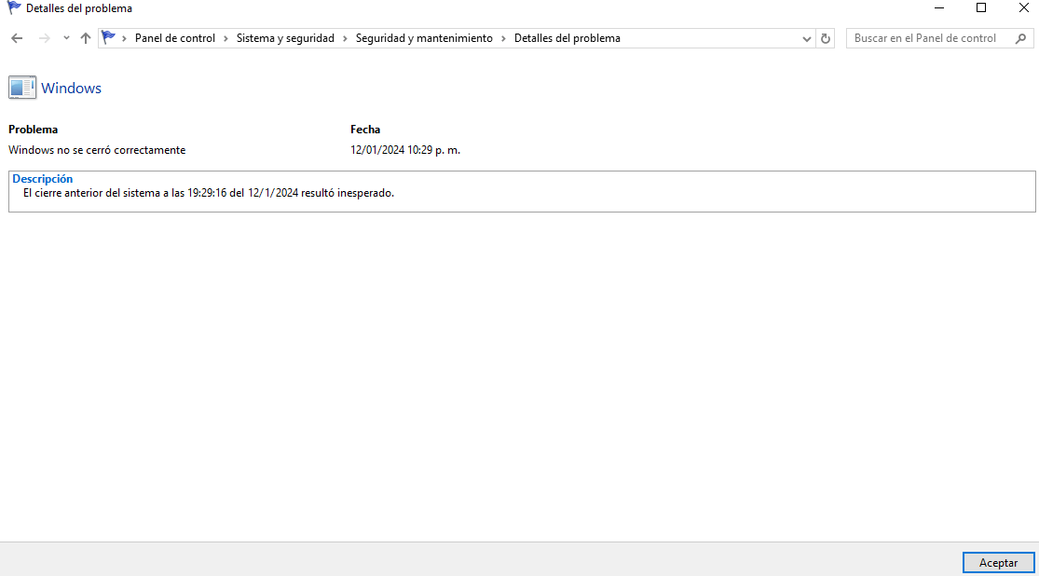This screenshot has width=1039, height=576.
Task: Close the Detalles del problema window
Action: pos(1023,8)
